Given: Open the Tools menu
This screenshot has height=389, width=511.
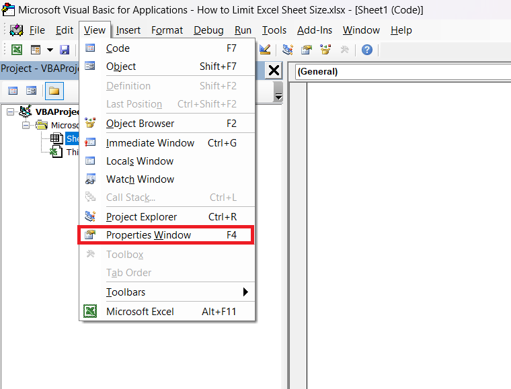Looking at the screenshot, I should [274, 30].
